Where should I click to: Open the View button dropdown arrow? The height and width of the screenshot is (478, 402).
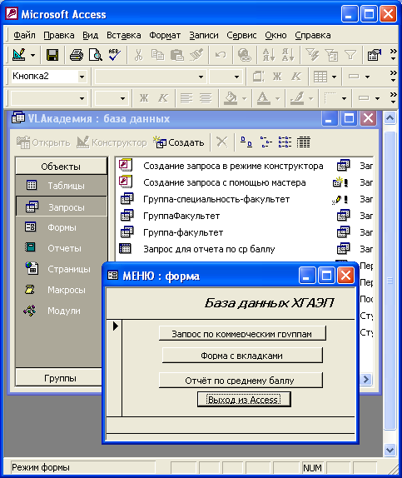click(32, 56)
